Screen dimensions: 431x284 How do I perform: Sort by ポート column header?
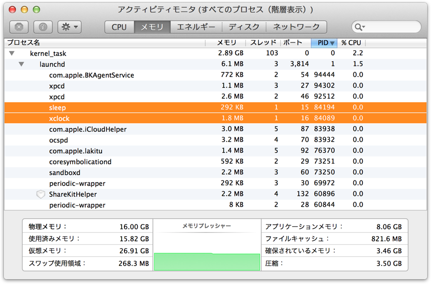click(295, 43)
